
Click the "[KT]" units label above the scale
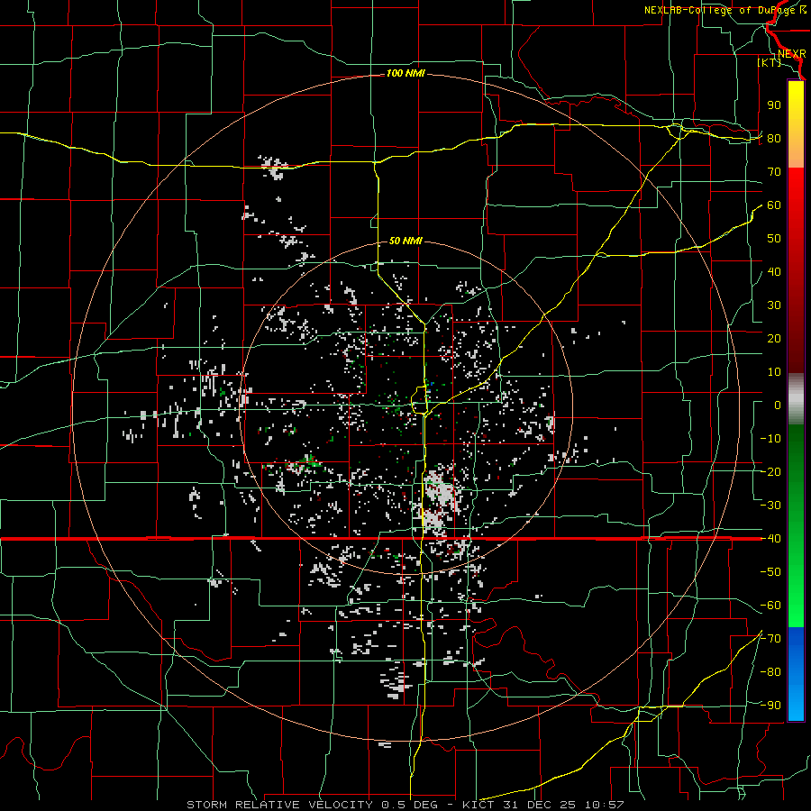tap(770, 62)
